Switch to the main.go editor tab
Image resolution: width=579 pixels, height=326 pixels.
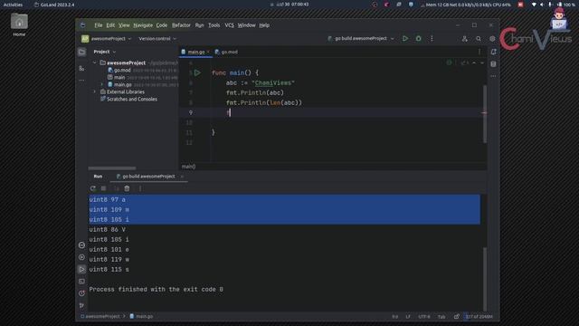[x=195, y=53]
